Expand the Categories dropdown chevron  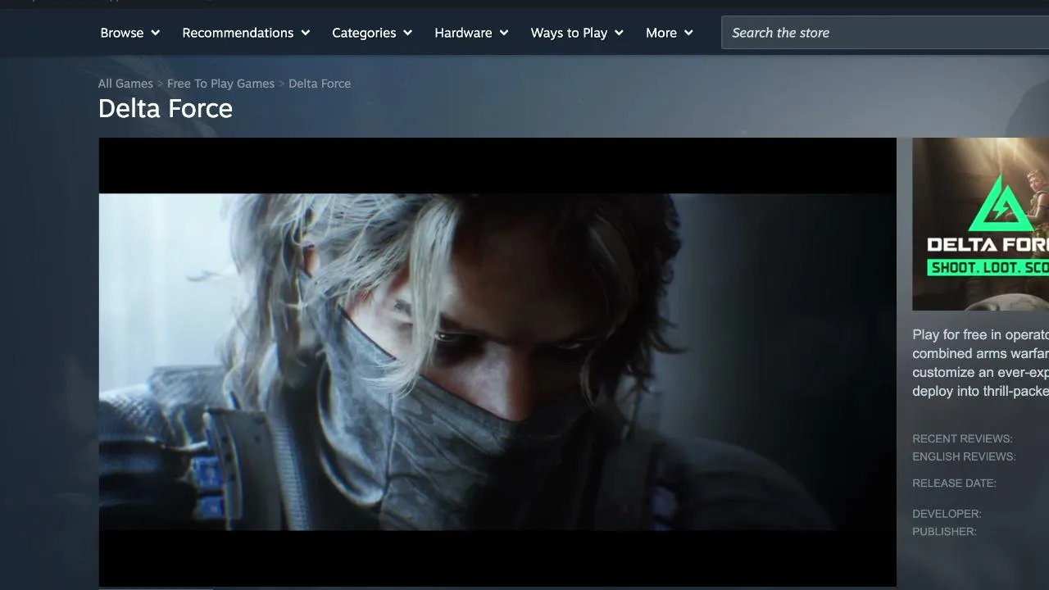point(407,33)
